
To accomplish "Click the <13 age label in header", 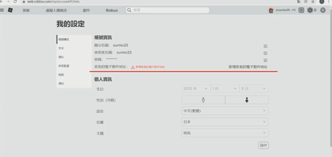I will click(293, 10).
